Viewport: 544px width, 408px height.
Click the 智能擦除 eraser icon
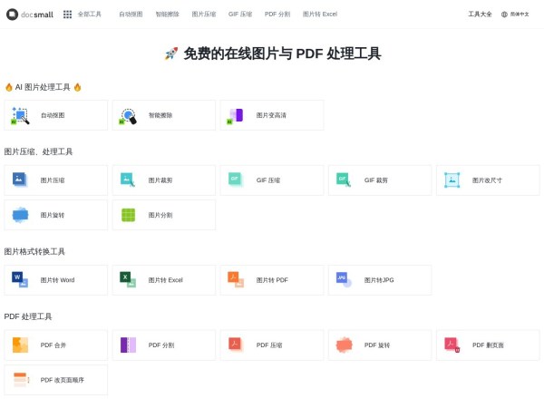pyautogui.click(x=128, y=115)
